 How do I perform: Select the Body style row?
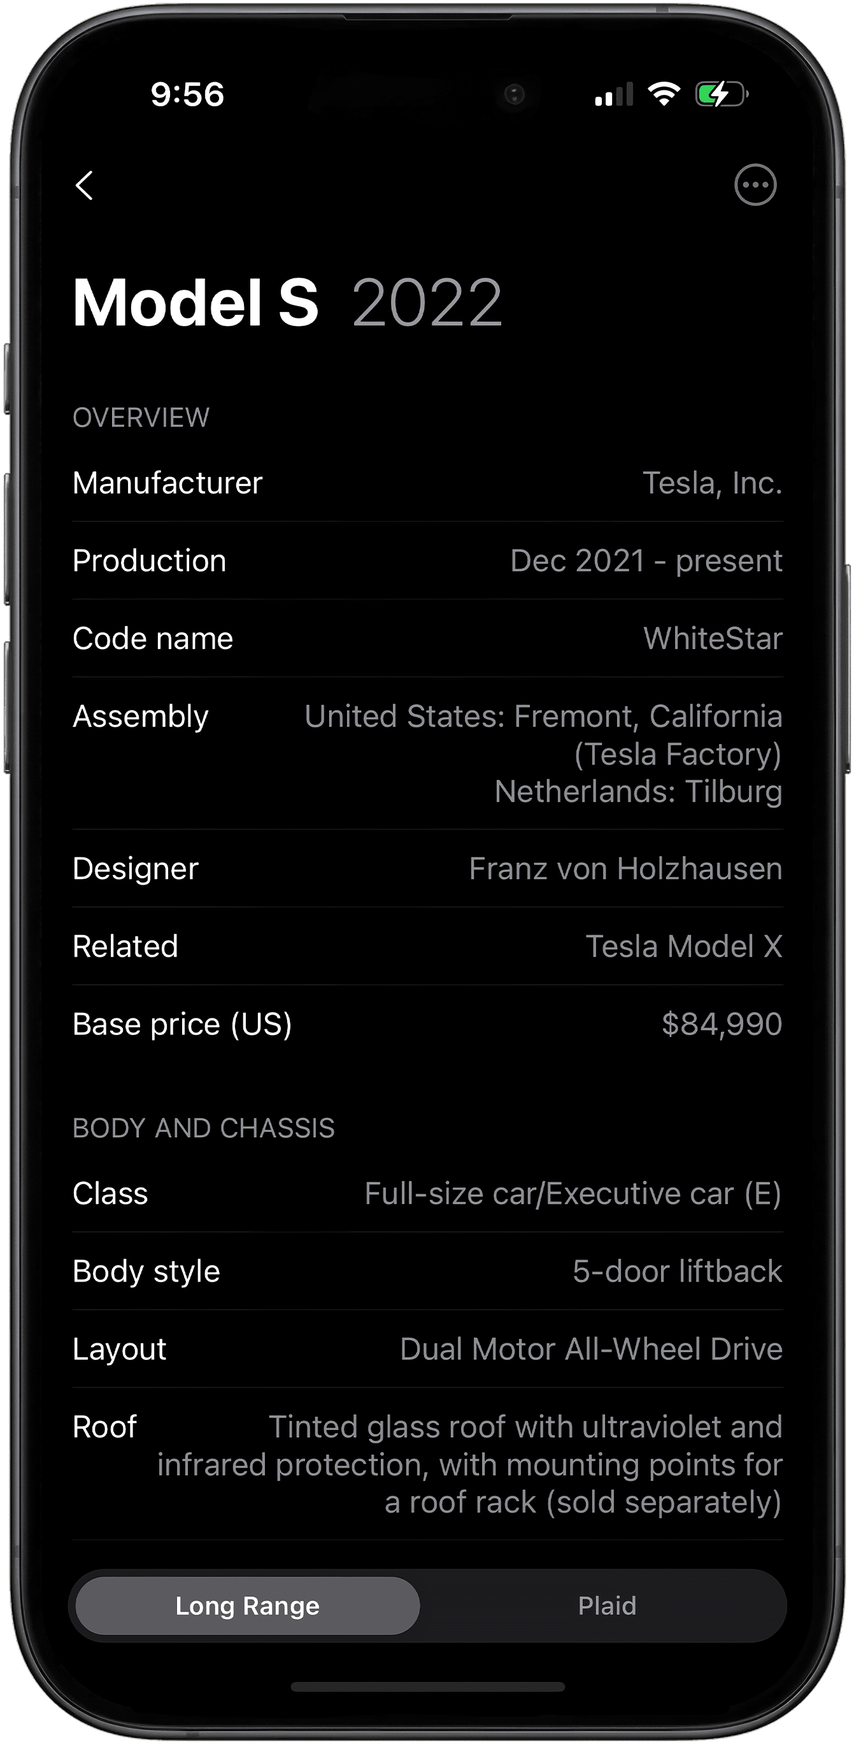428,1271
